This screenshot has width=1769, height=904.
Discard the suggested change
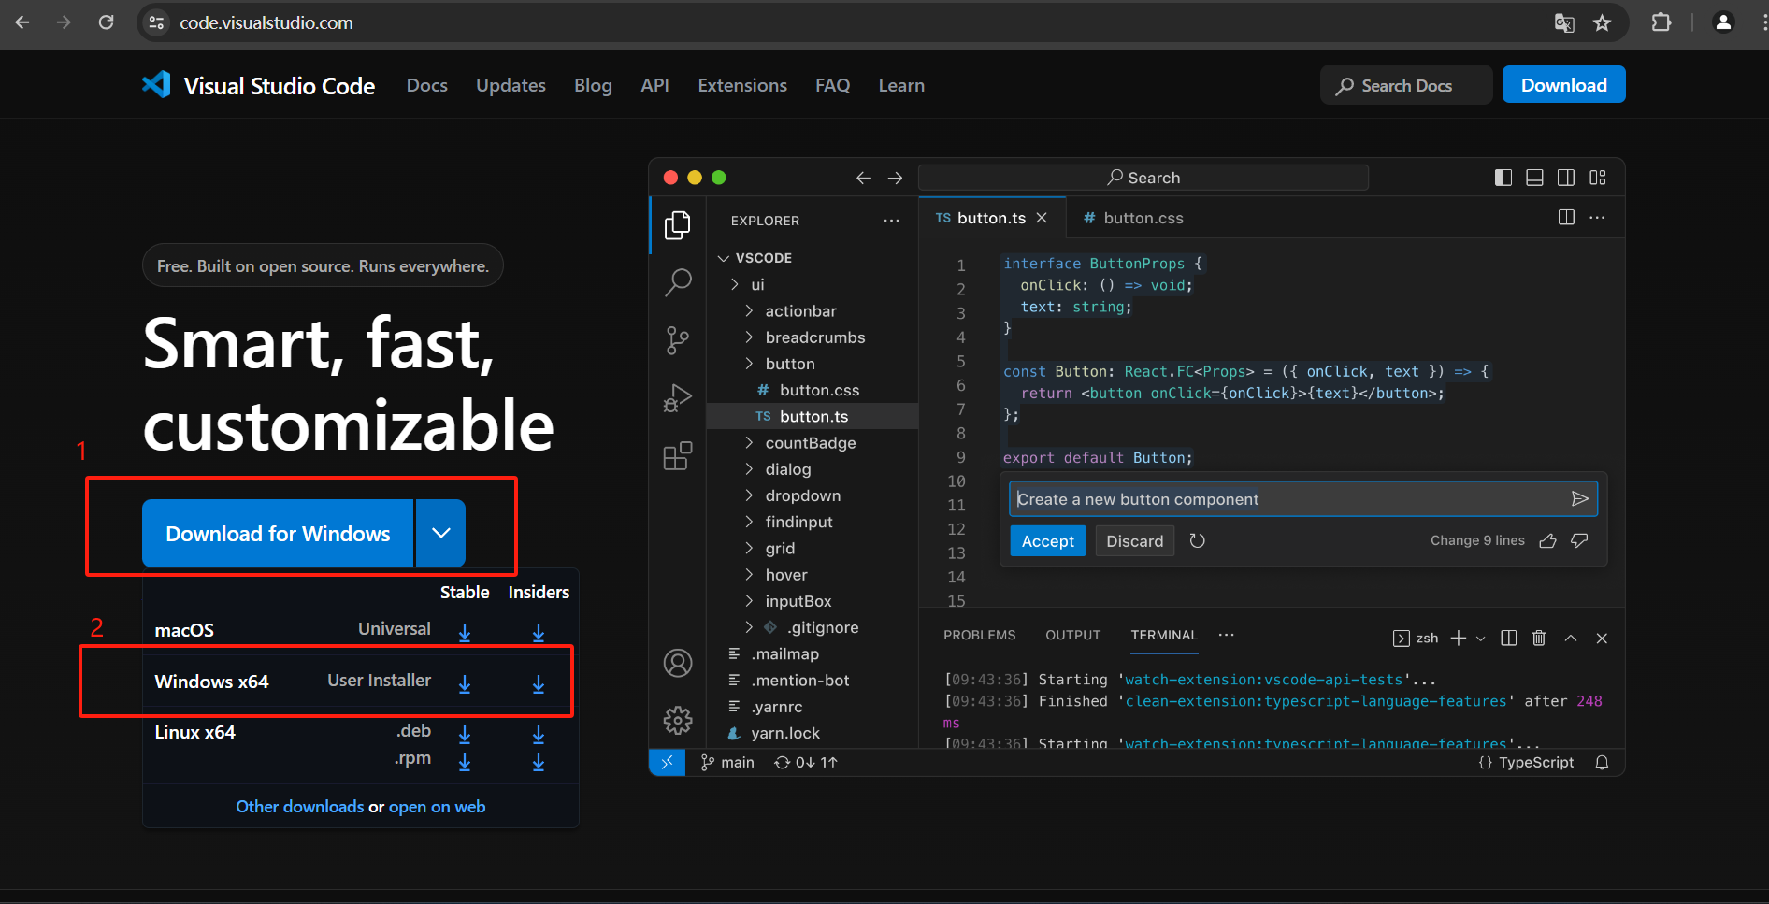[x=1134, y=541]
